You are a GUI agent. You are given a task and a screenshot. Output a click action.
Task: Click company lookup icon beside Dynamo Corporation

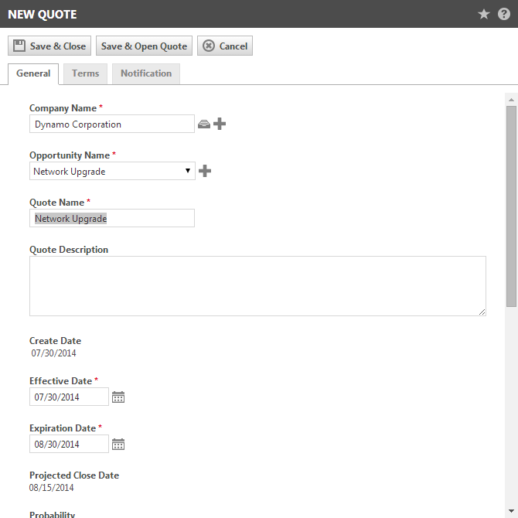coord(204,124)
